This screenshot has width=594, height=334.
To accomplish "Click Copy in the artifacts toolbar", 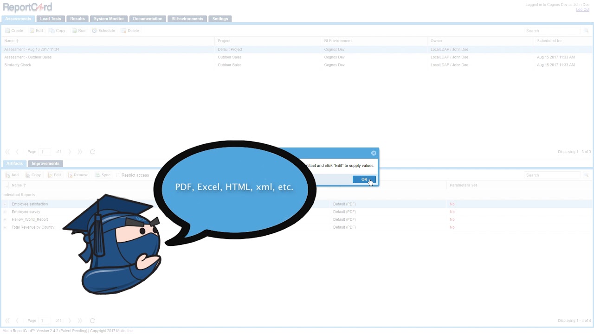I will click(33, 175).
